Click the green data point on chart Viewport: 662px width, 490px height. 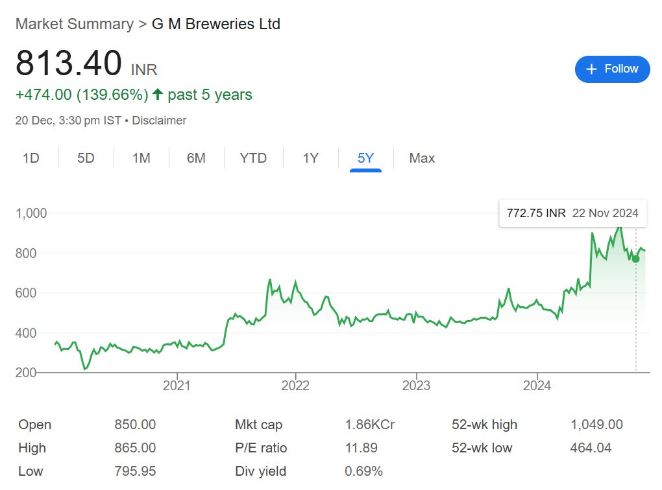coord(636,259)
